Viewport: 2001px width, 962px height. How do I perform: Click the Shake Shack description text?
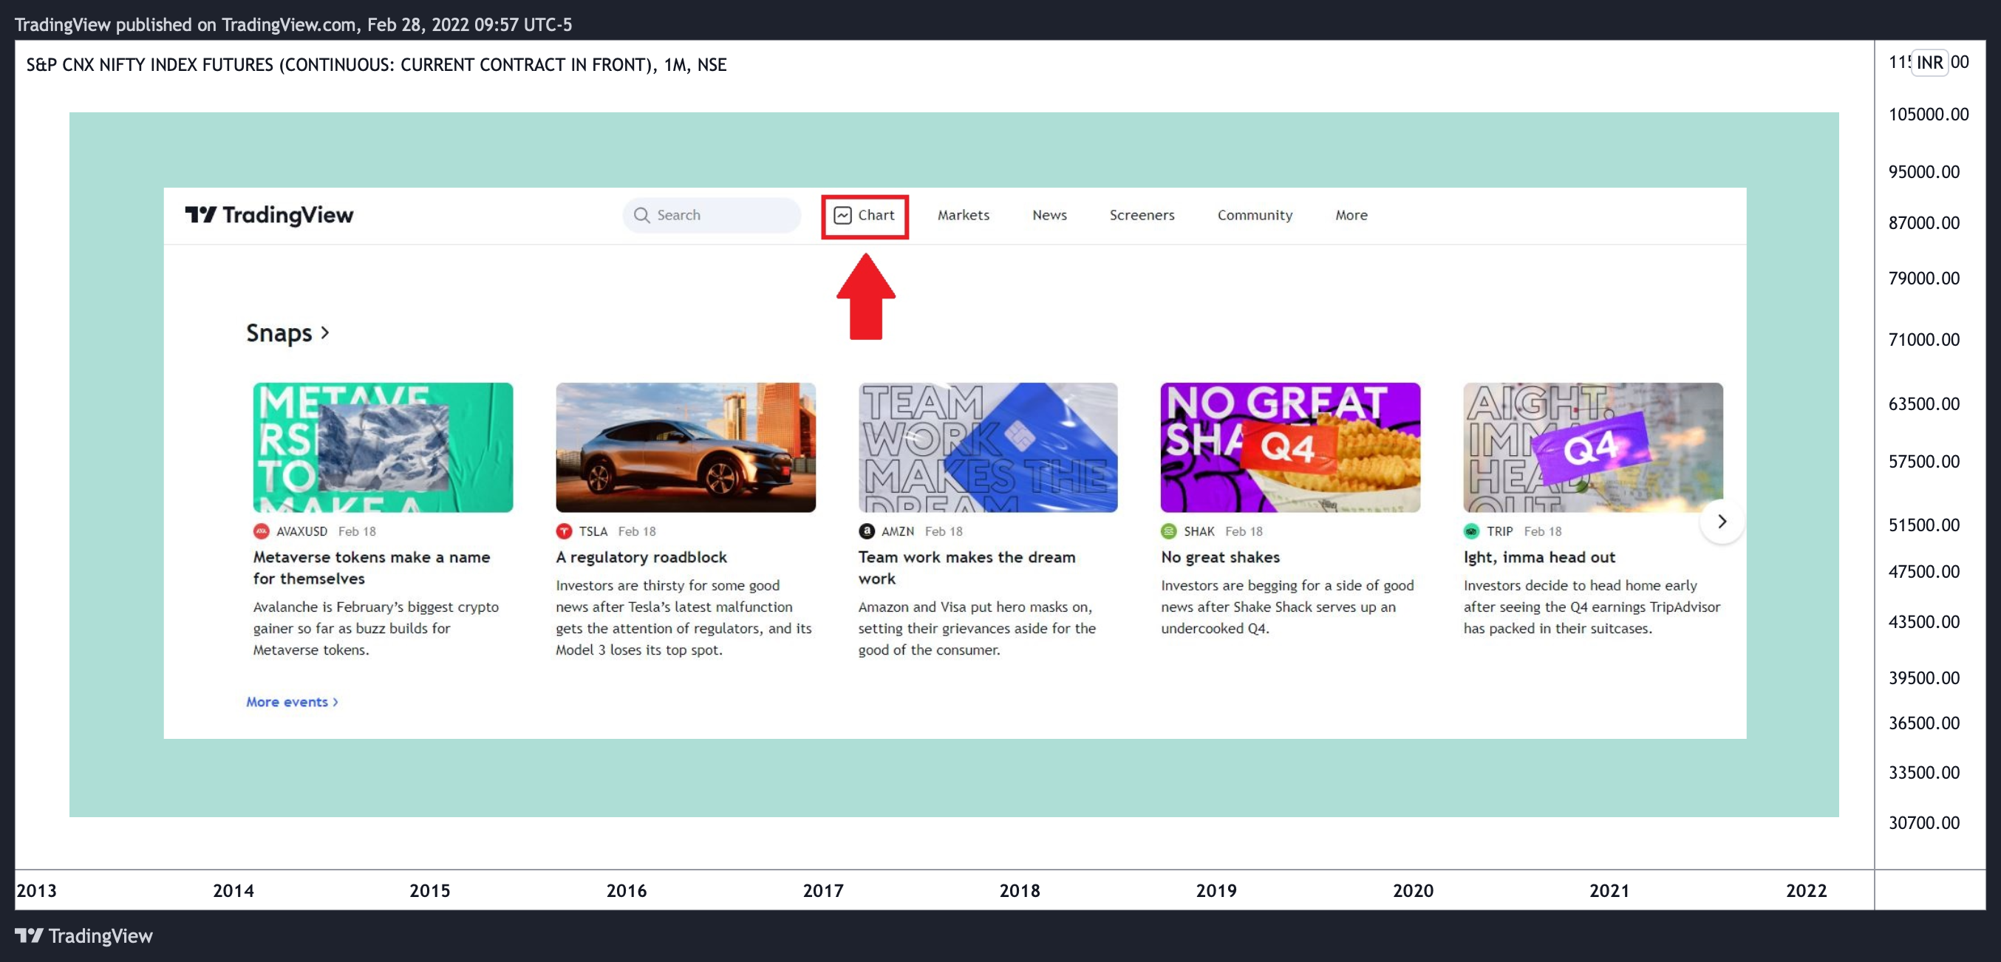1287,607
